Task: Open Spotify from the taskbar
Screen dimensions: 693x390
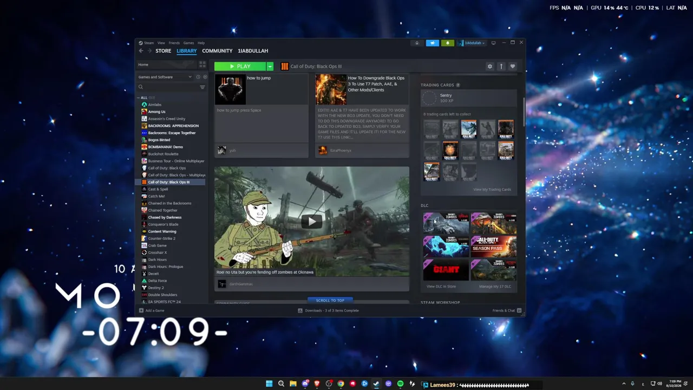Action: pyautogui.click(x=400, y=384)
